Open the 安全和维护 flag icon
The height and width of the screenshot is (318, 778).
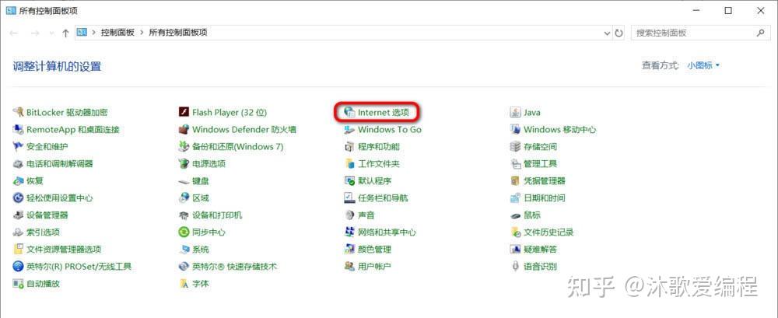point(19,146)
